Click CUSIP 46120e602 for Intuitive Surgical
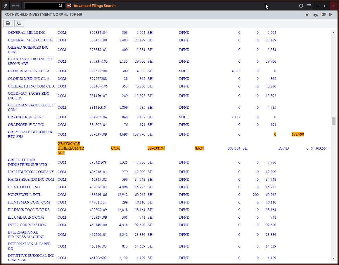The height and width of the screenshot is (265, 339). coord(98,258)
